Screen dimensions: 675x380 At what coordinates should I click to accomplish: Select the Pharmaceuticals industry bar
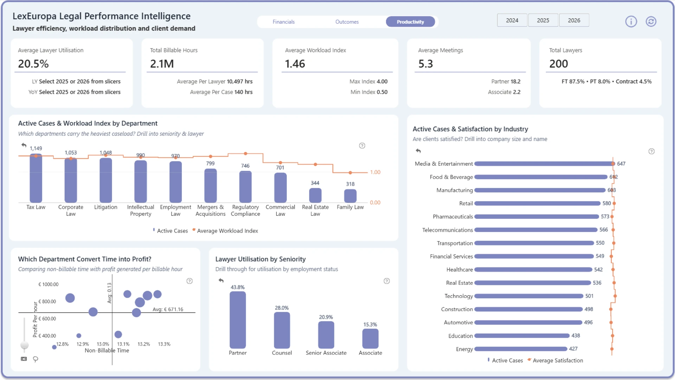pyautogui.click(x=537, y=217)
